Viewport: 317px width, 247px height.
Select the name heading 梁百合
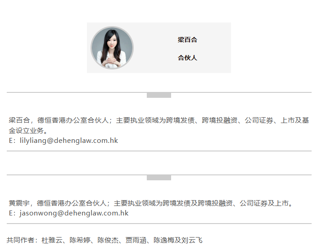(187, 40)
